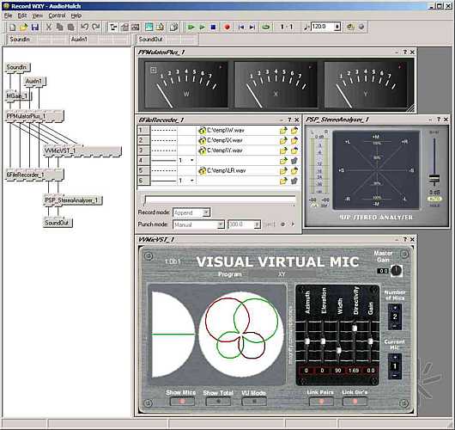Select recorder track number 1 button

(x=143, y=131)
